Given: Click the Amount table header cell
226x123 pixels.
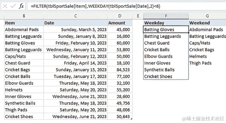Looking at the screenshot, I should [120, 23].
